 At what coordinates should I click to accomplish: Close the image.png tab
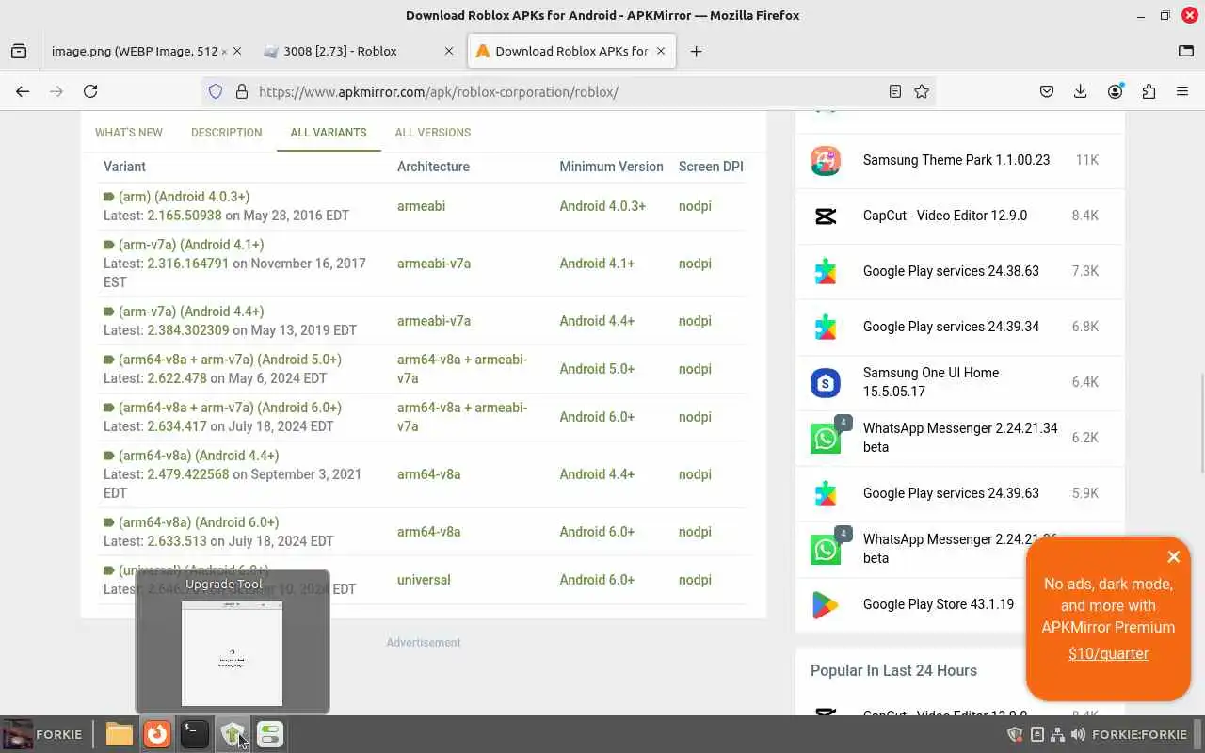pyautogui.click(x=236, y=51)
